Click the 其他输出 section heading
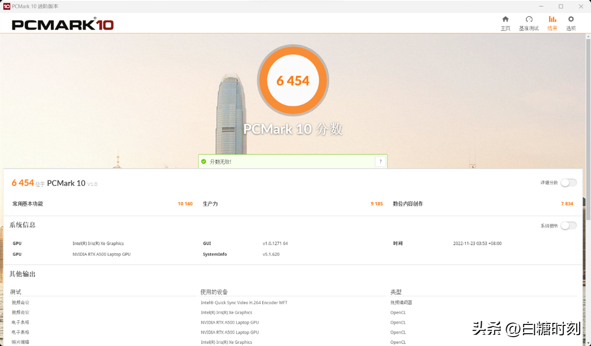The width and height of the screenshot is (591, 346). coord(23,274)
